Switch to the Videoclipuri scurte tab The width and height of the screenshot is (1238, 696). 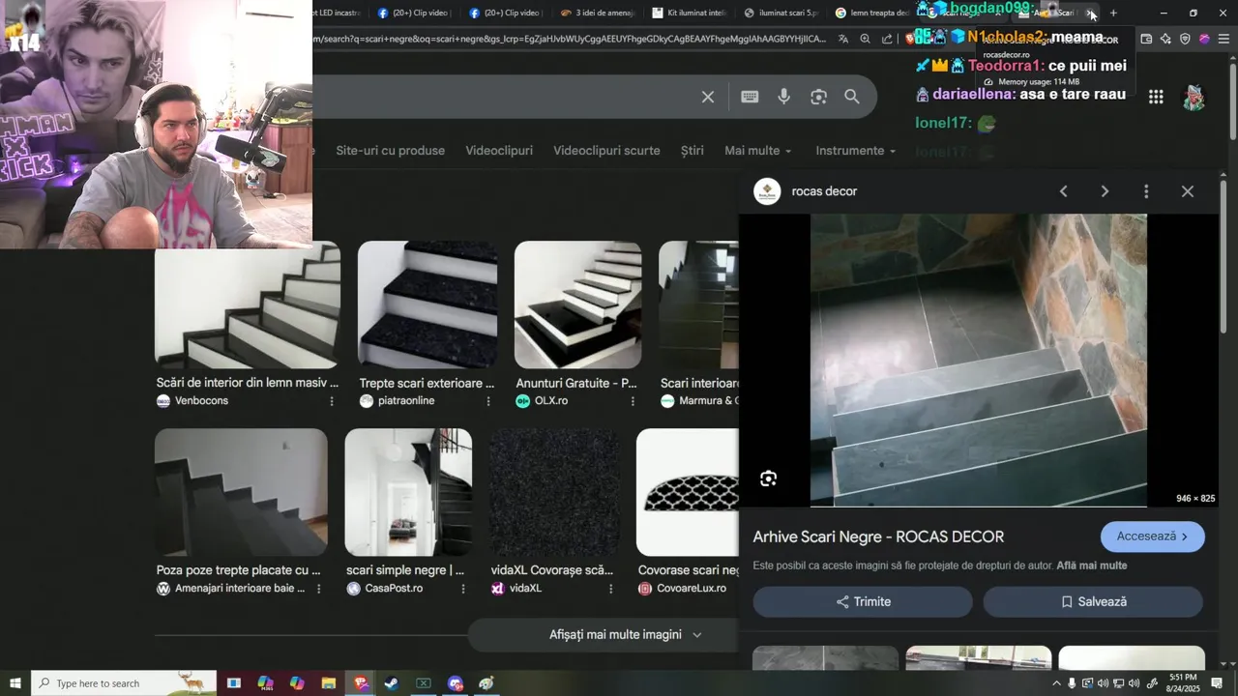click(606, 151)
